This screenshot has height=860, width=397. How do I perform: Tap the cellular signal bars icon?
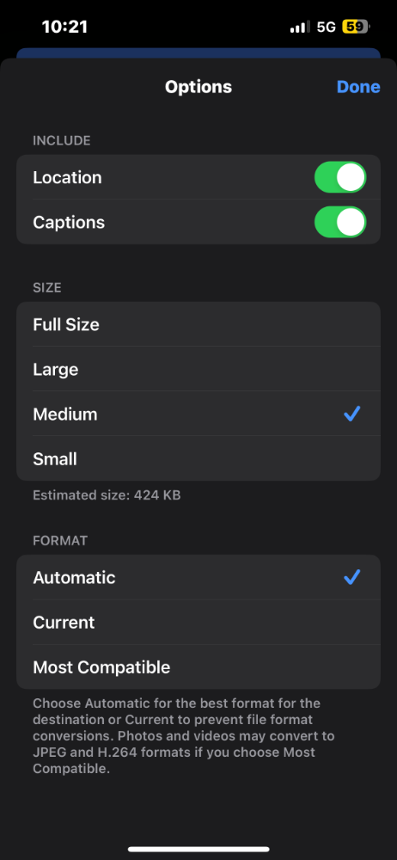coord(300,27)
